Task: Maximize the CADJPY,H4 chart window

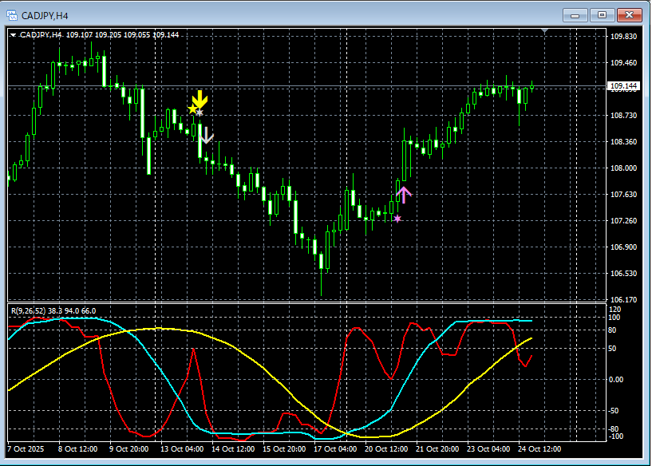Action: click(602, 14)
